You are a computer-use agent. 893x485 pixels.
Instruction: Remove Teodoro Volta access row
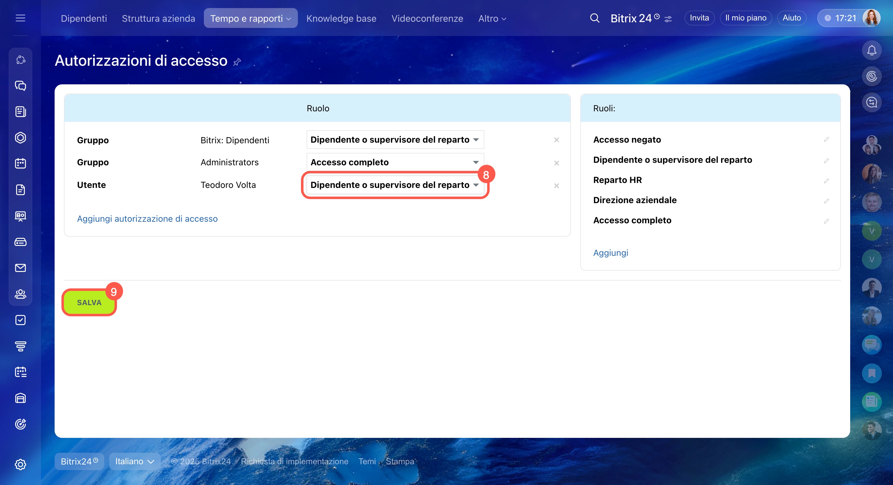[x=556, y=186]
